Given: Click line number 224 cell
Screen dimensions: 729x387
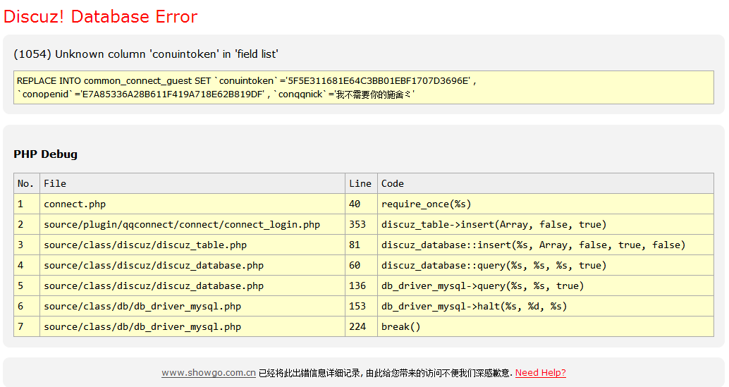Looking at the screenshot, I should pyautogui.click(x=361, y=326).
